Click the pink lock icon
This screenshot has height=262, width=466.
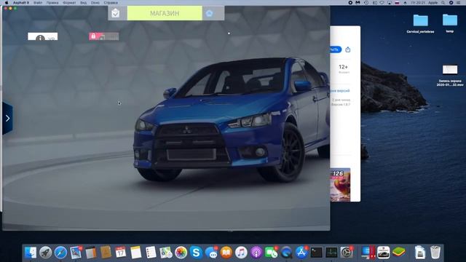93,36
